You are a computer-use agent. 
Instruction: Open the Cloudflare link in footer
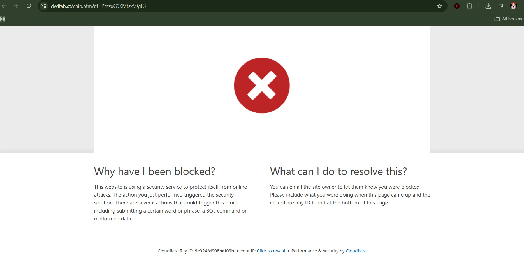pos(356,251)
